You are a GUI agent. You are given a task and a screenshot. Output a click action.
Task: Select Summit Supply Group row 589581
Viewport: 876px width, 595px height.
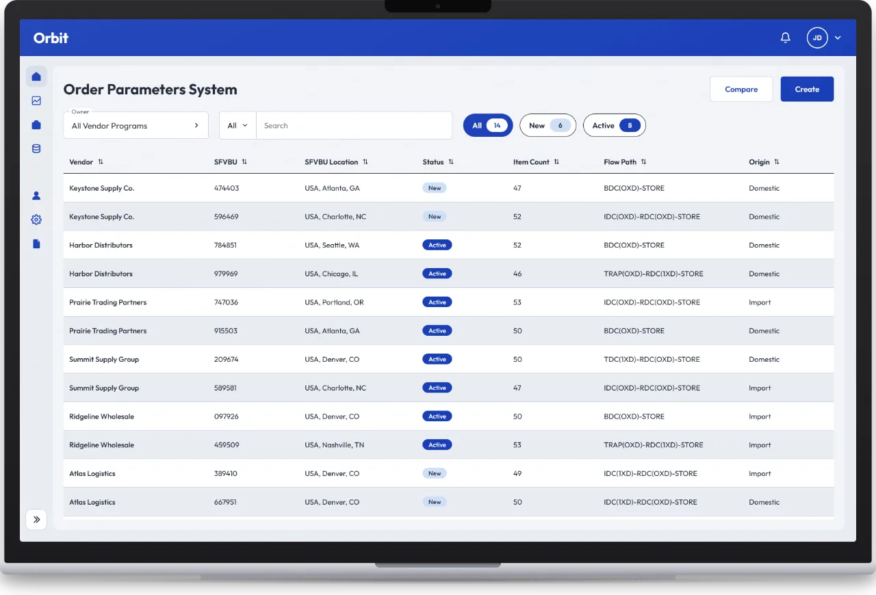tap(448, 388)
